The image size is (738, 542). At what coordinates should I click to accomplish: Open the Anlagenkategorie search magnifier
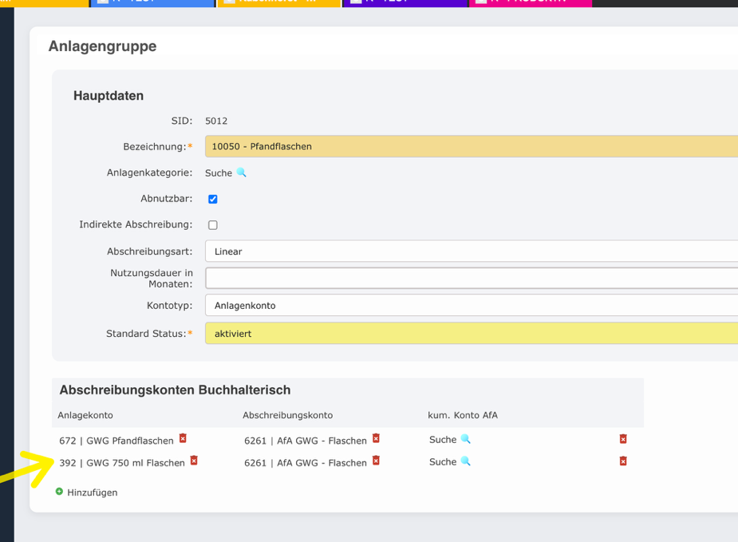point(240,172)
